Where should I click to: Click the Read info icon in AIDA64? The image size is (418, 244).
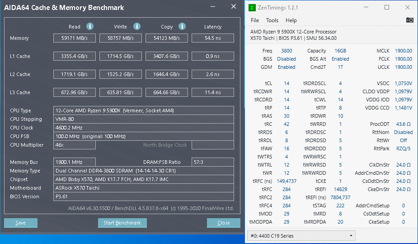[90, 26]
